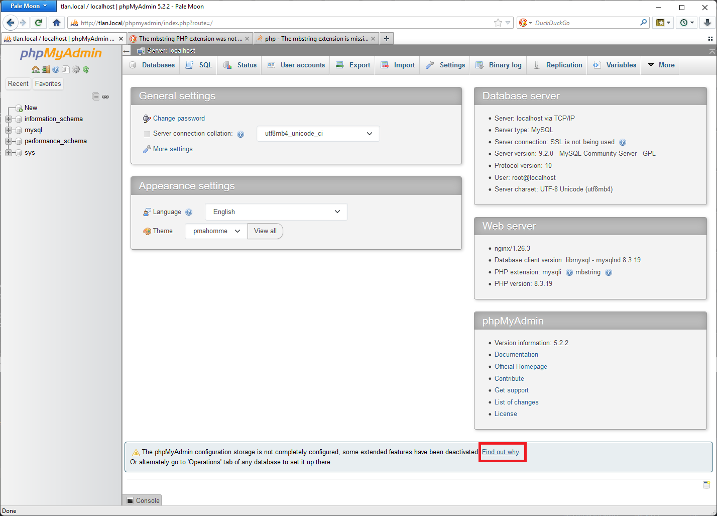717x516 pixels.
Task: Go to the Import tab
Action: click(398, 65)
